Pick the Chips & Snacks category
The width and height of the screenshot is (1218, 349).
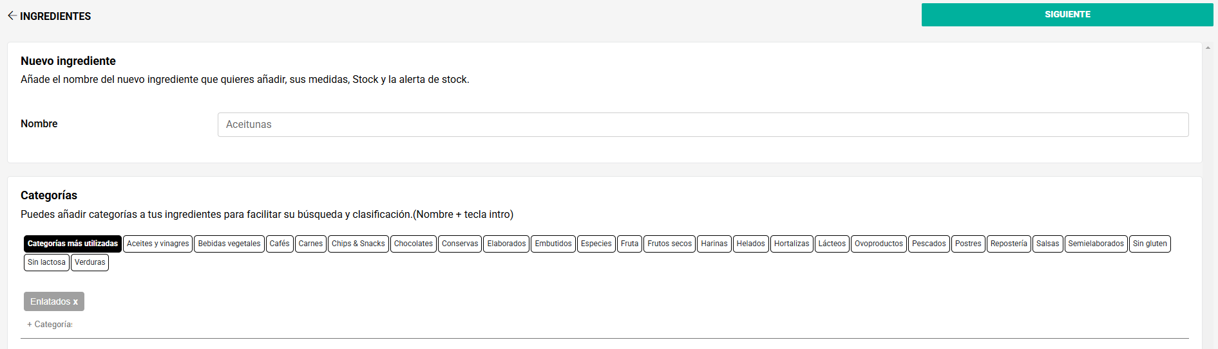pyautogui.click(x=358, y=244)
